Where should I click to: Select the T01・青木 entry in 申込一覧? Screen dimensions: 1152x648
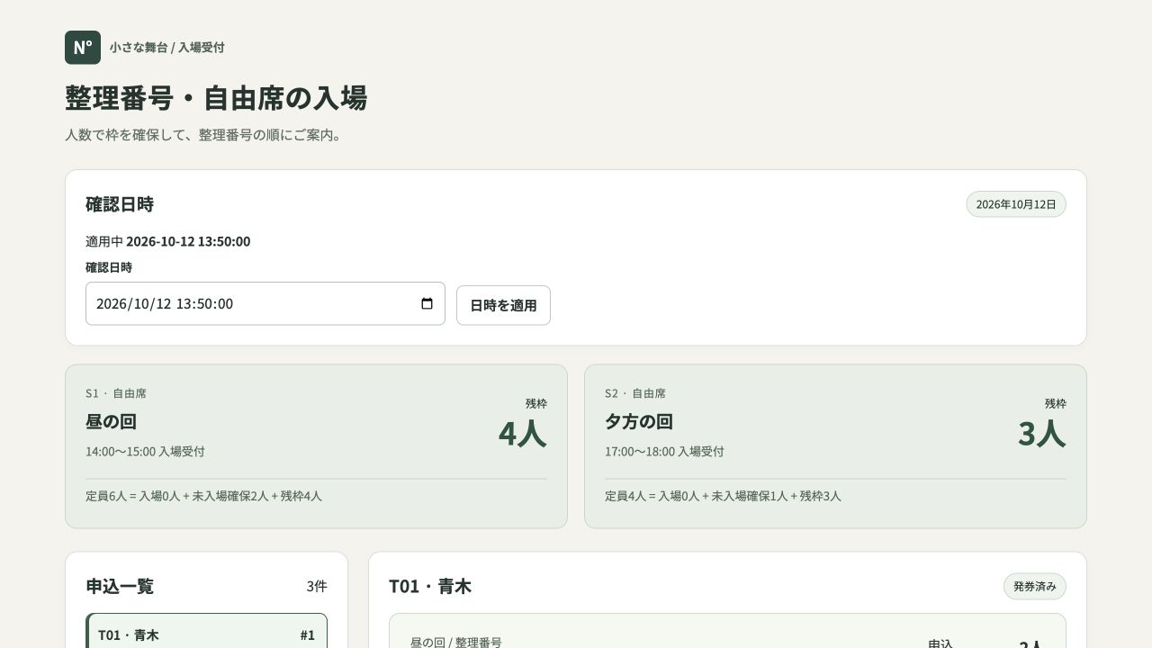click(x=207, y=632)
